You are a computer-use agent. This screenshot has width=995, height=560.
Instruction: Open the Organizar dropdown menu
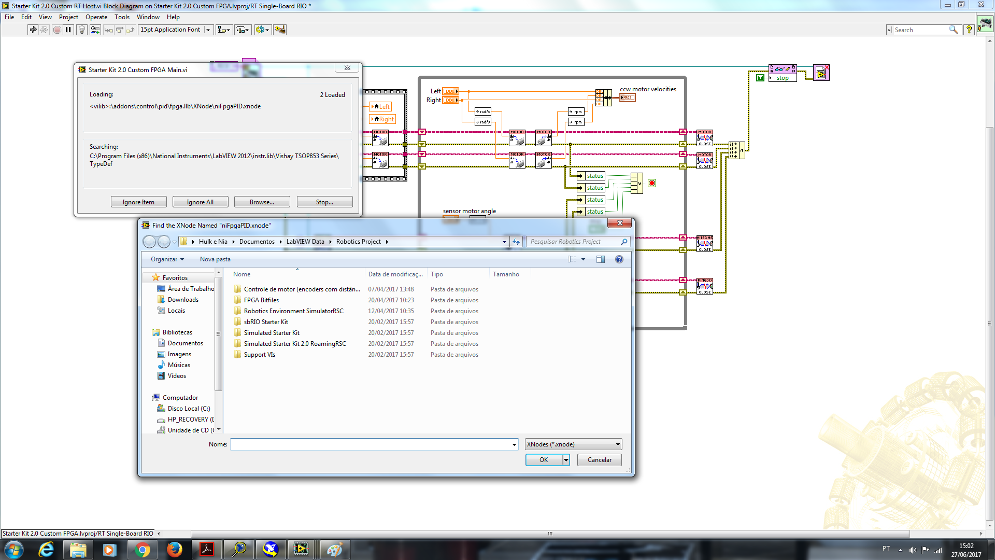[x=167, y=259]
